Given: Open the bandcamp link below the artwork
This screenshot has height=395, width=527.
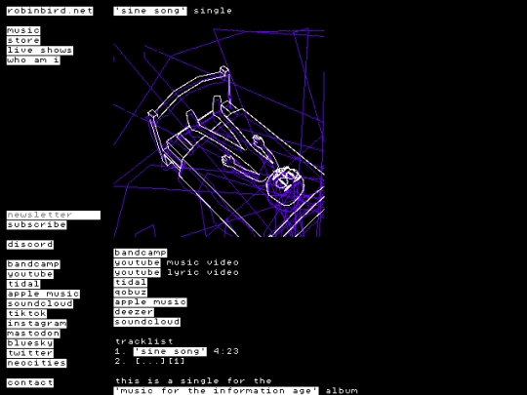Looking at the screenshot, I should 141,253.
